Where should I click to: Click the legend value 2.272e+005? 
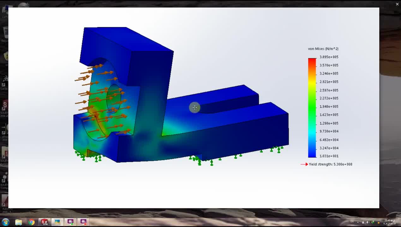tap(329, 98)
